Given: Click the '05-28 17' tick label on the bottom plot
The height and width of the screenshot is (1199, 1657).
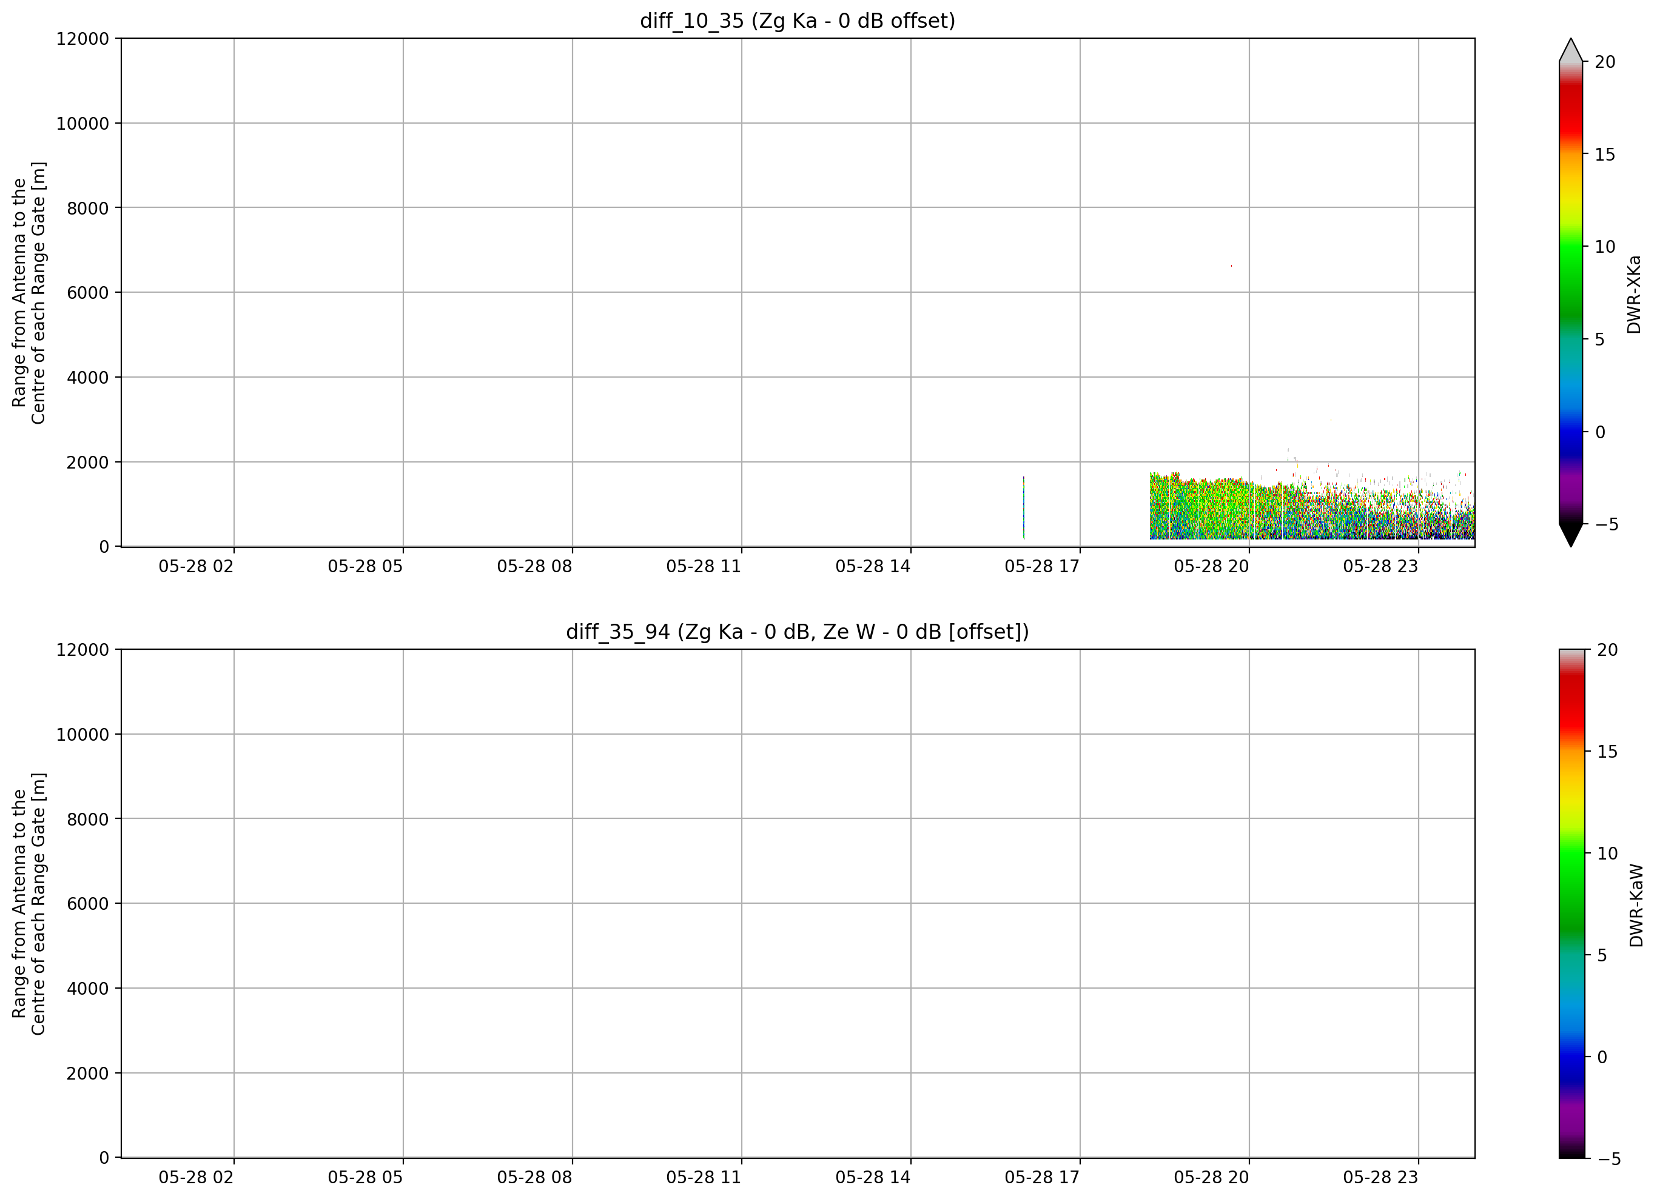Looking at the screenshot, I should (x=1042, y=1178).
